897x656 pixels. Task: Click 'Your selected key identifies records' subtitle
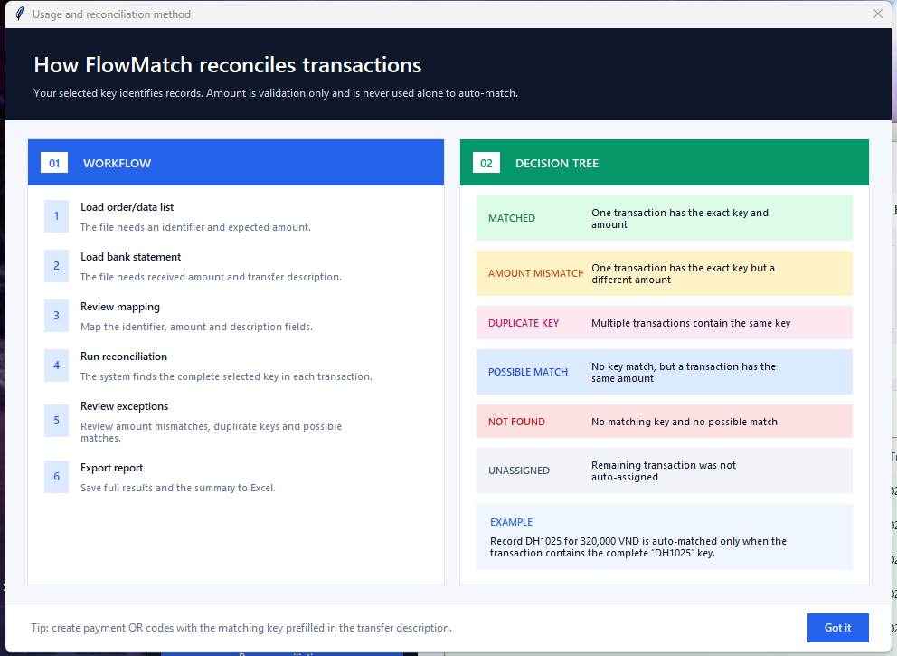[276, 93]
